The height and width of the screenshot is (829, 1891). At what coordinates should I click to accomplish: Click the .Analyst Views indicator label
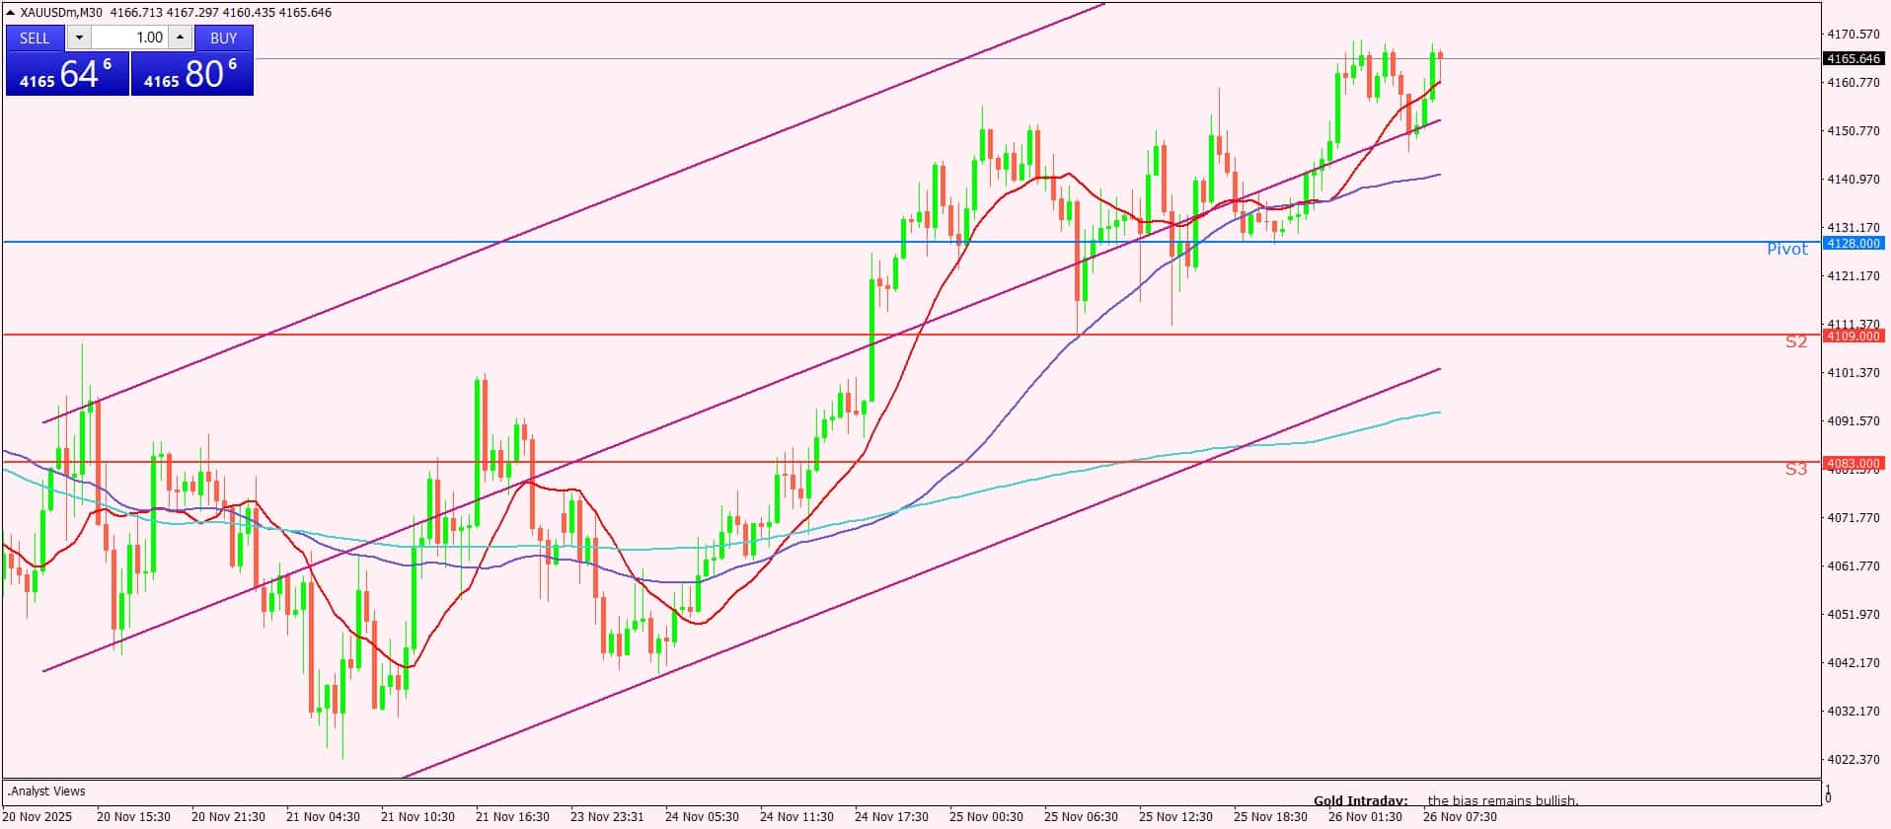[46, 791]
